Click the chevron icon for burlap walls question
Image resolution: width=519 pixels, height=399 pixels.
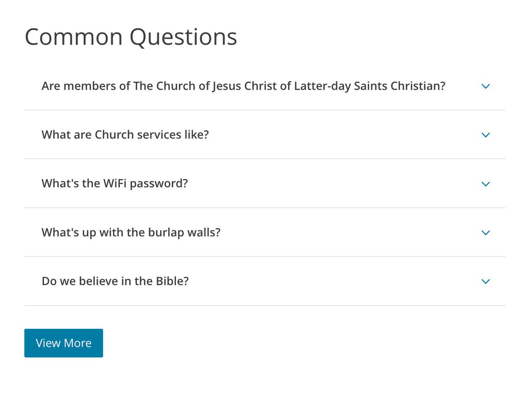click(x=485, y=233)
